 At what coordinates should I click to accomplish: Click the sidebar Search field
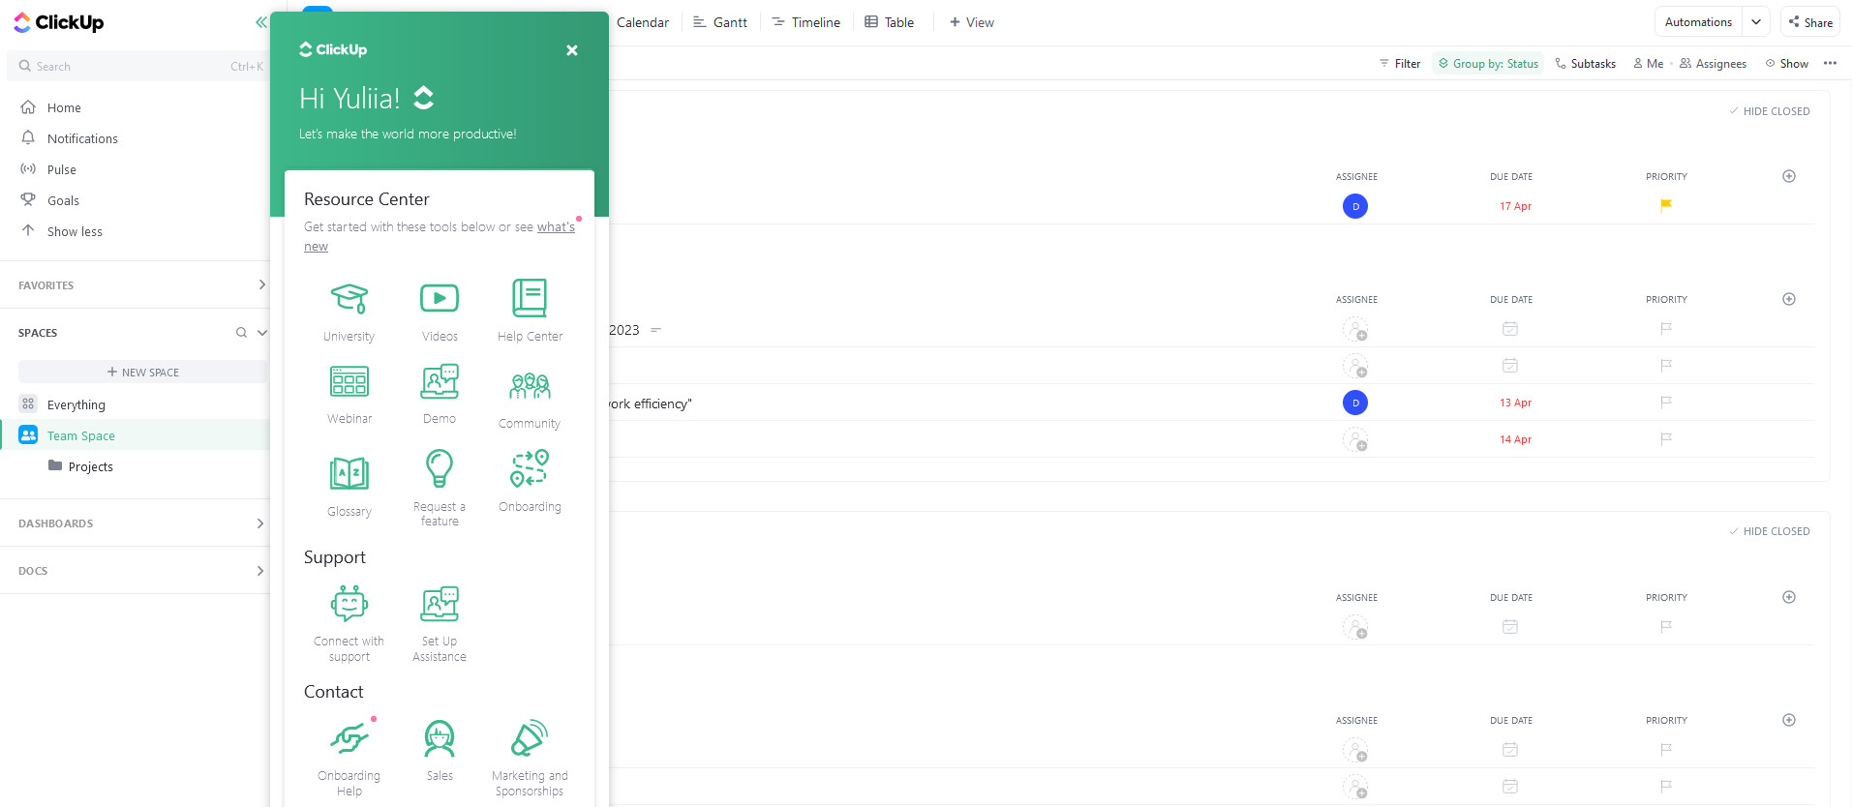(139, 67)
